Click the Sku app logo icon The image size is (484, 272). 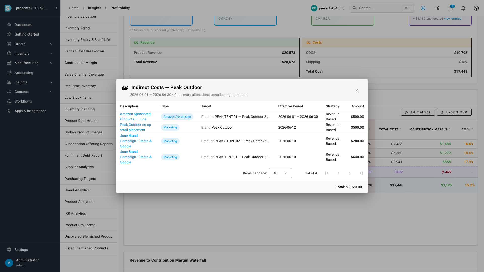pyautogui.click(x=8, y=8)
